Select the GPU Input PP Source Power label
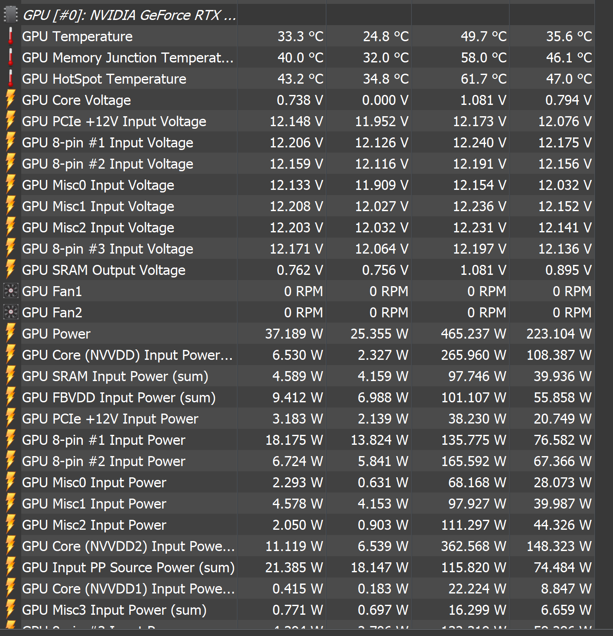This screenshot has height=636, width=613. pyautogui.click(x=128, y=568)
